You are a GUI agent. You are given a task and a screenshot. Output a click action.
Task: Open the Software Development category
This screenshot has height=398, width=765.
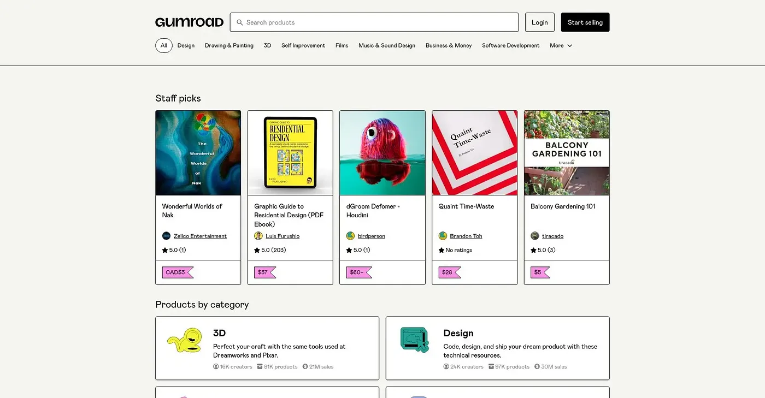tap(511, 45)
